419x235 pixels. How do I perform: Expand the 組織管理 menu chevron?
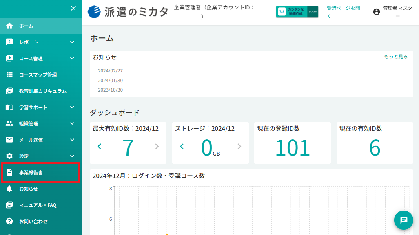click(72, 123)
